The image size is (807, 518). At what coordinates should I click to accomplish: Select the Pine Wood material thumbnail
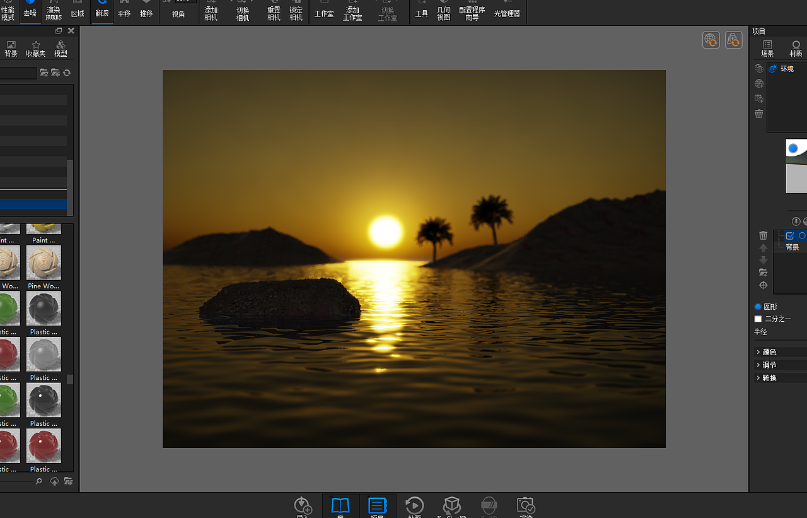tap(44, 262)
